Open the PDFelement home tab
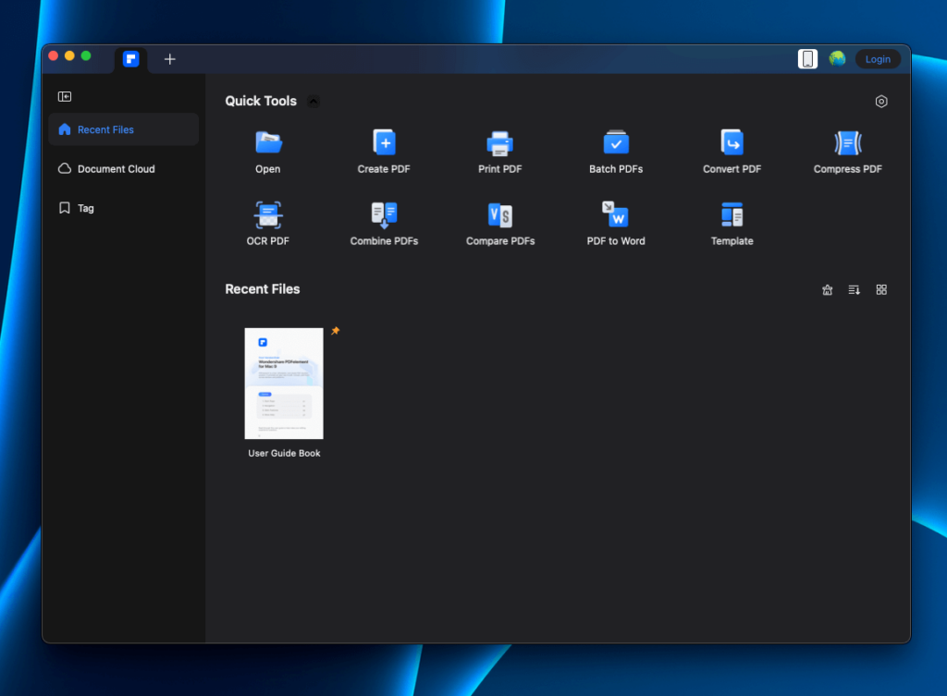The width and height of the screenshot is (947, 696). click(x=131, y=59)
